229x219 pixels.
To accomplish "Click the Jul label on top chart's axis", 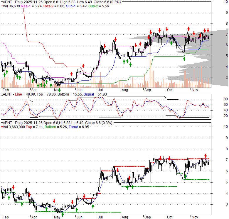I will click(100, 90).
